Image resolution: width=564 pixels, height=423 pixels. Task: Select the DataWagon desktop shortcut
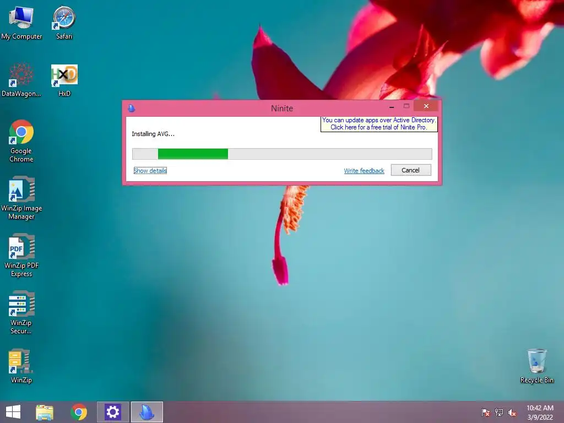(x=21, y=79)
